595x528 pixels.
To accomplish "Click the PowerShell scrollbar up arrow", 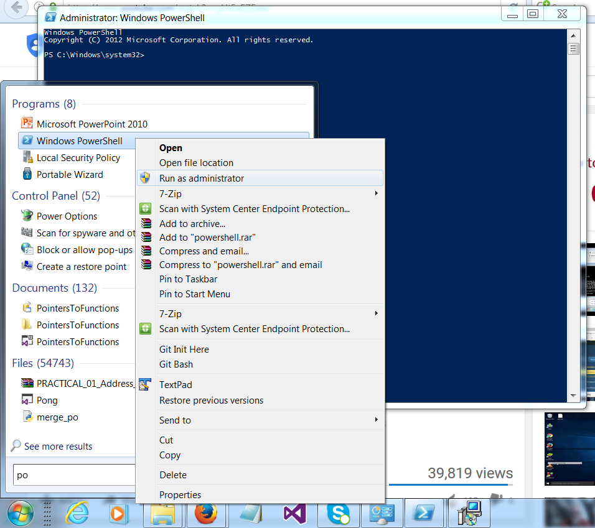I will coord(573,35).
